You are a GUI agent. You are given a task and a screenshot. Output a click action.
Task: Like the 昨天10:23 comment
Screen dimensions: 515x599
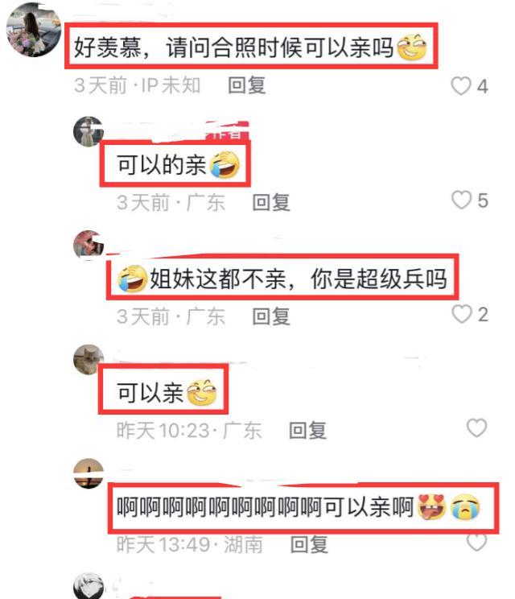click(x=477, y=428)
